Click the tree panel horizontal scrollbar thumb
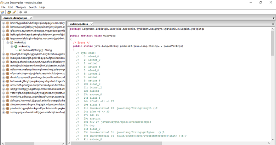Screen dimensions: 276x145 (x=19, y=144)
